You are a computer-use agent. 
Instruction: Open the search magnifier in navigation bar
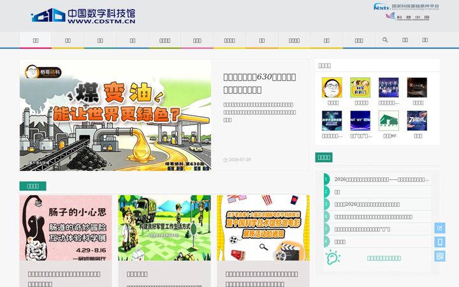385,40
